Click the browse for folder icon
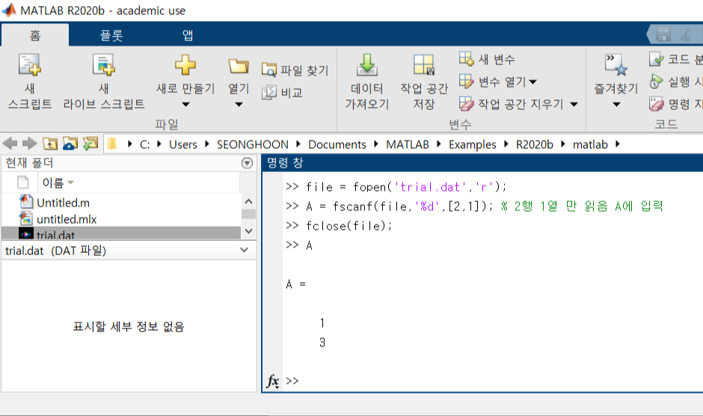 point(70,144)
